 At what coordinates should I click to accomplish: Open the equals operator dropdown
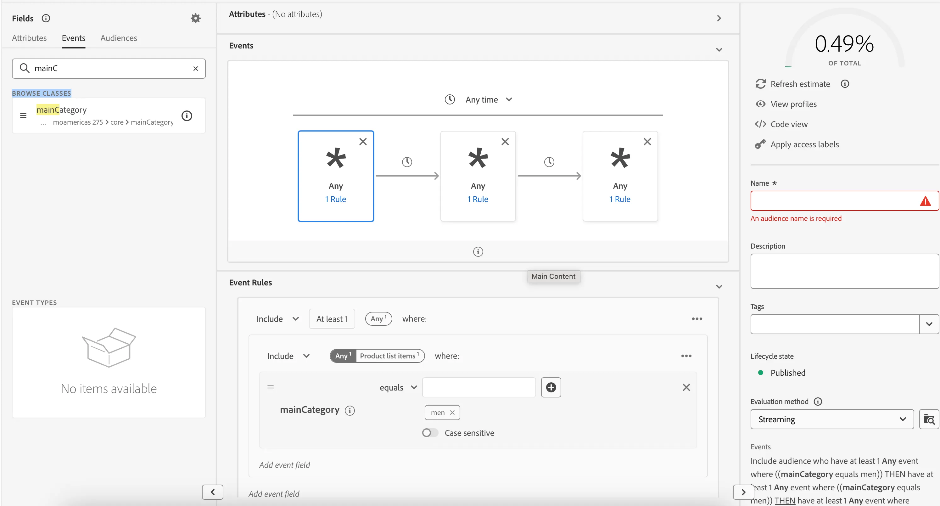click(398, 387)
